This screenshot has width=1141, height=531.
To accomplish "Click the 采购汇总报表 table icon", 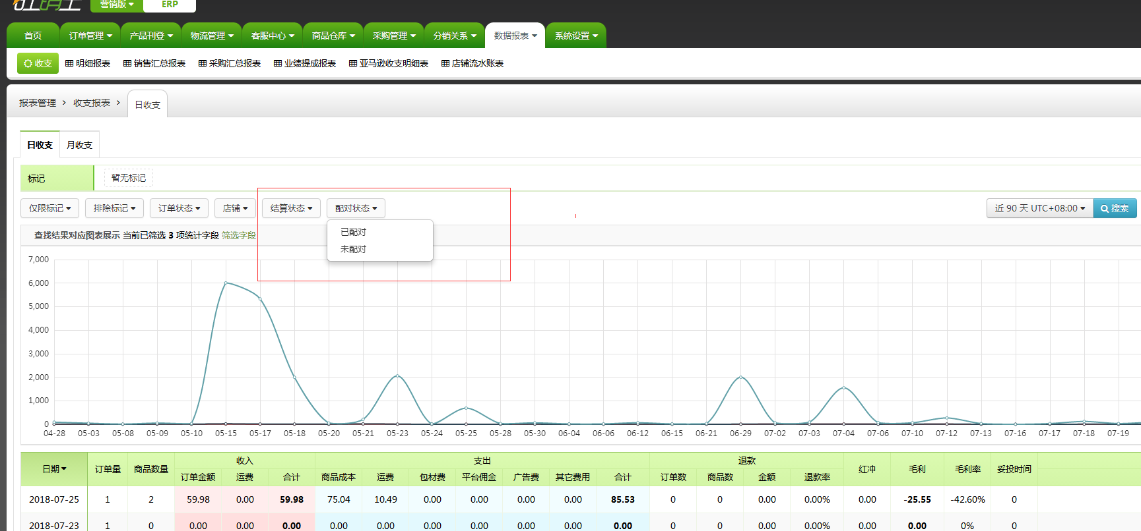I will pyautogui.click(x=203, y=63).
